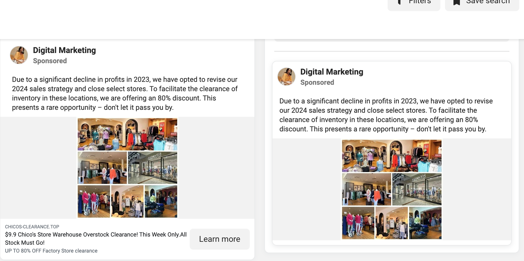This screenshot has height=261, width=524.
Task: Click the Sponsored label in right ad
Action: pyautogui.click(x=317, y=82)
